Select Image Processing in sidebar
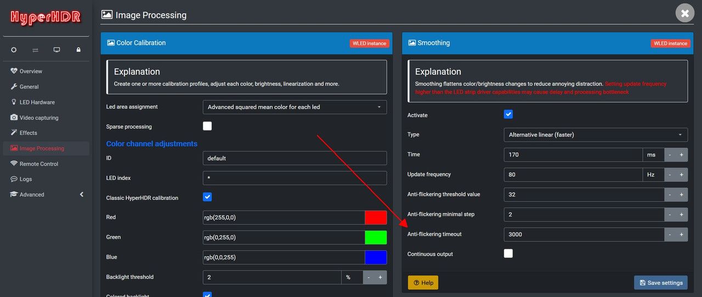The height and width of the screenshot is (297, 702). coord(46,148)
